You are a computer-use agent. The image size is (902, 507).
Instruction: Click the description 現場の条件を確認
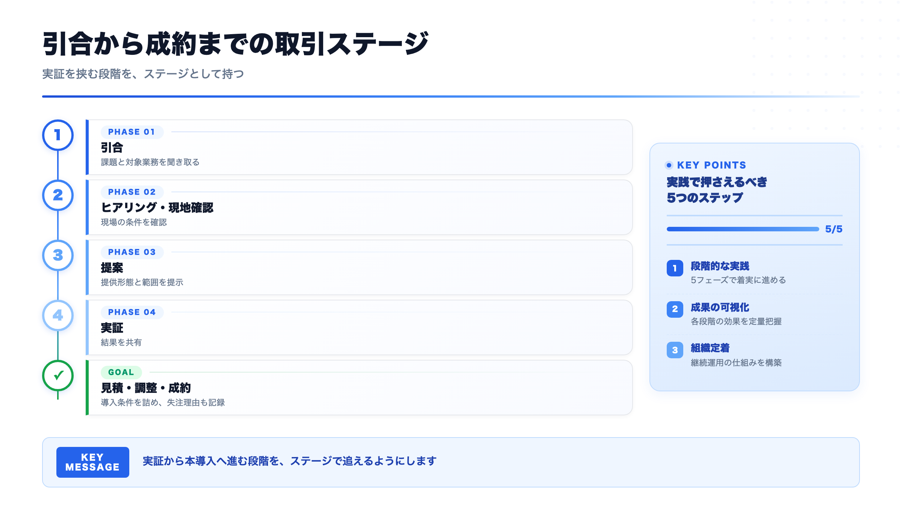(x=134, y=222)
